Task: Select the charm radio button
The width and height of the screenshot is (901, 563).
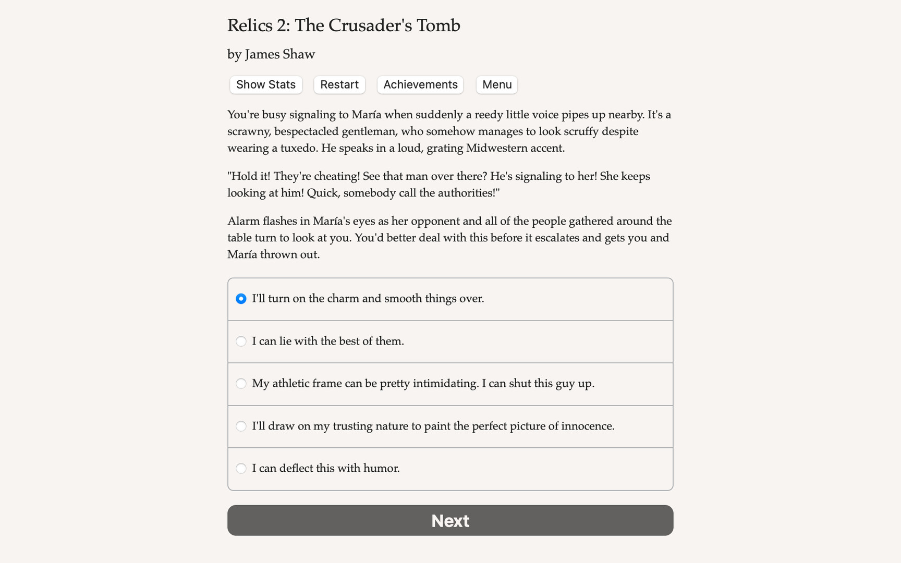Action: point(241,299)
